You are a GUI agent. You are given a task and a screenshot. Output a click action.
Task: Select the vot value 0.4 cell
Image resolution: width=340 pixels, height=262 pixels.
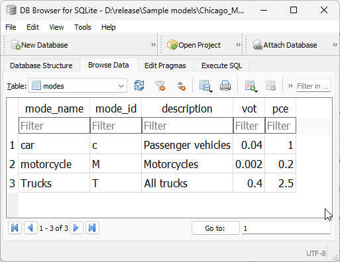tap(249, 183)
